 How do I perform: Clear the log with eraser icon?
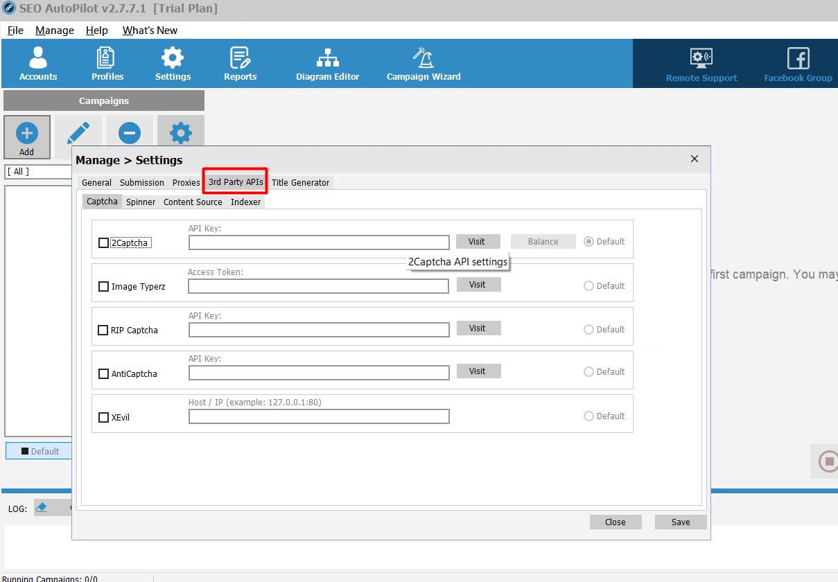(41, 508)
